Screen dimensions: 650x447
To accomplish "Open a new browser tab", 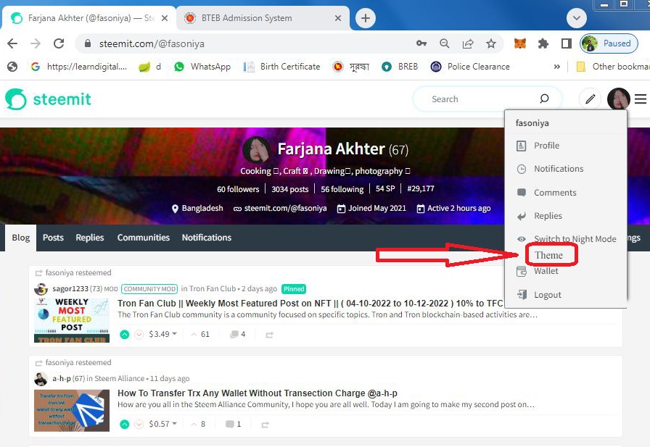I will (365, 18).
